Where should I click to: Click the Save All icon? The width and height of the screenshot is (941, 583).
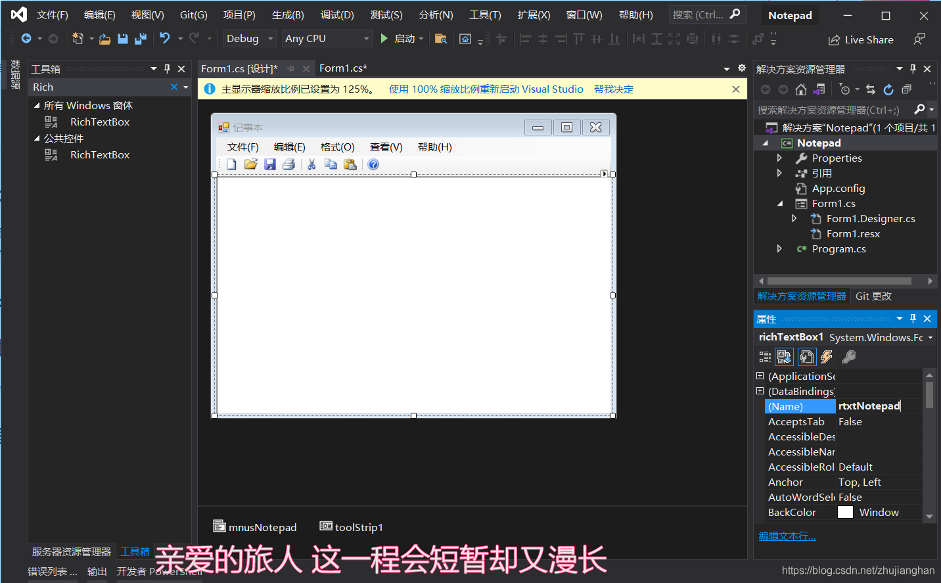pyautogui.click(x=140, y=39)
